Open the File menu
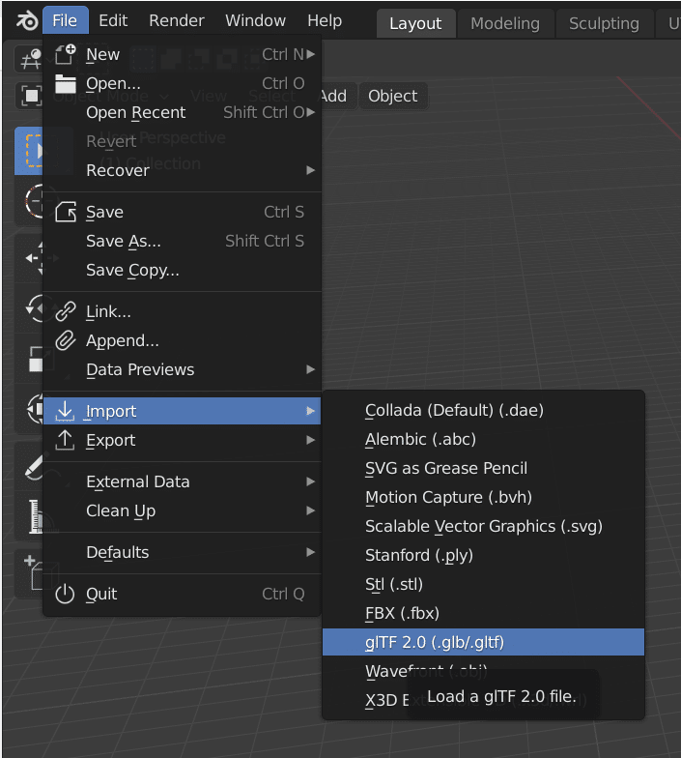This screenshot has width=681, height=758. pos(66,21)
